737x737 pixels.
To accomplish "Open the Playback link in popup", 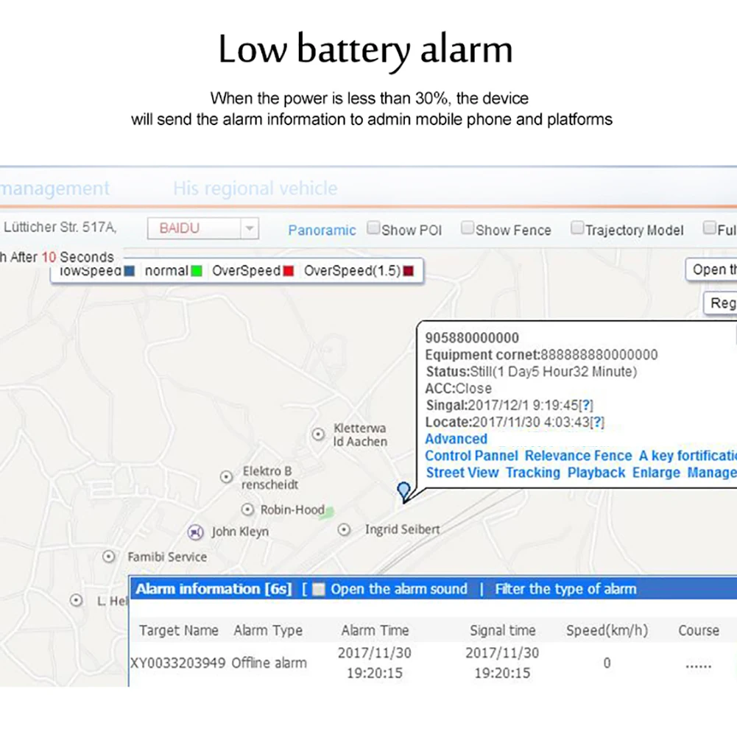I will pyautogui.click(x=596, y=473).
